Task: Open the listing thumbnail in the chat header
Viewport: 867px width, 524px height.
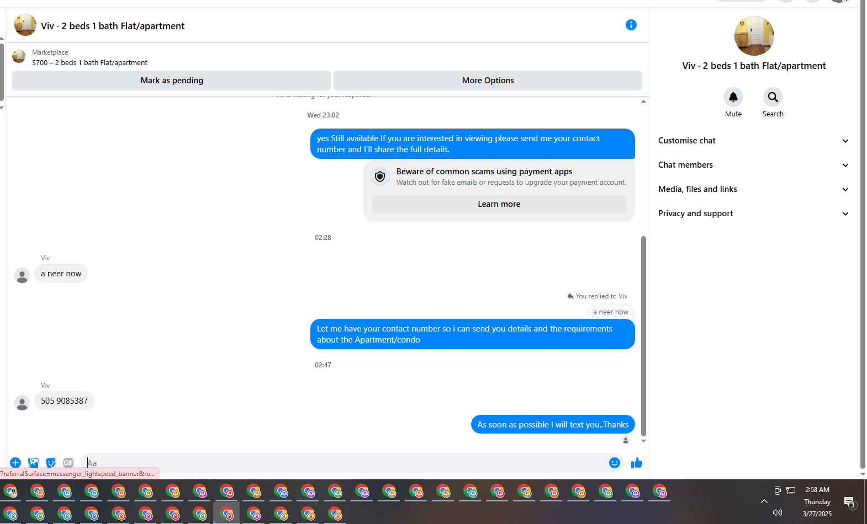Action: click(x=25, y=25)
